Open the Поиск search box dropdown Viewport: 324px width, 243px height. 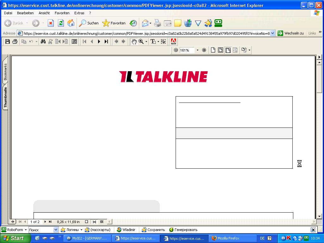(56, 230)
